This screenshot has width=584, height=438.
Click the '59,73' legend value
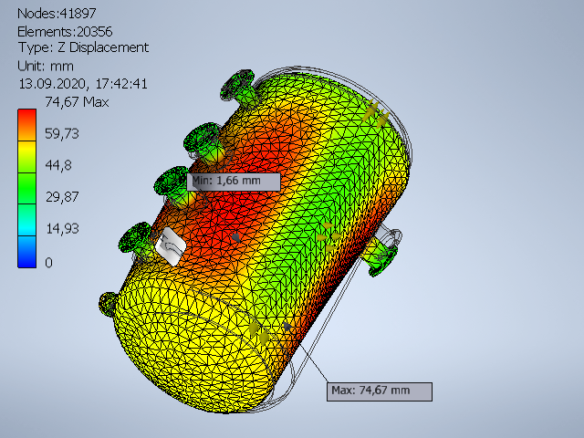coord(62,134)
